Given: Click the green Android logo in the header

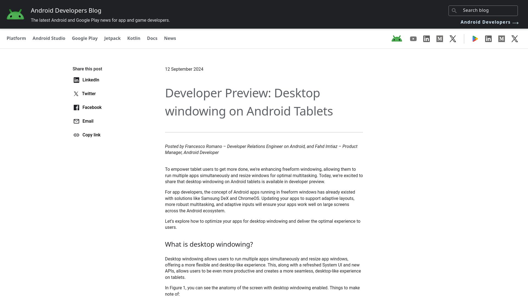Looking at the screenshot, I should point(15,14).
